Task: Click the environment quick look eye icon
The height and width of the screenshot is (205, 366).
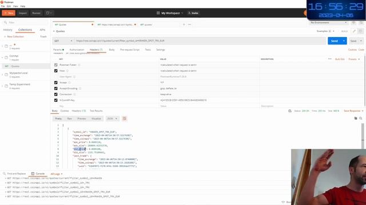Action: coord(353,23)
